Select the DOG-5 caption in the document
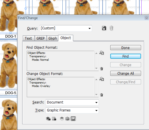149x130 pixels. 11,93
